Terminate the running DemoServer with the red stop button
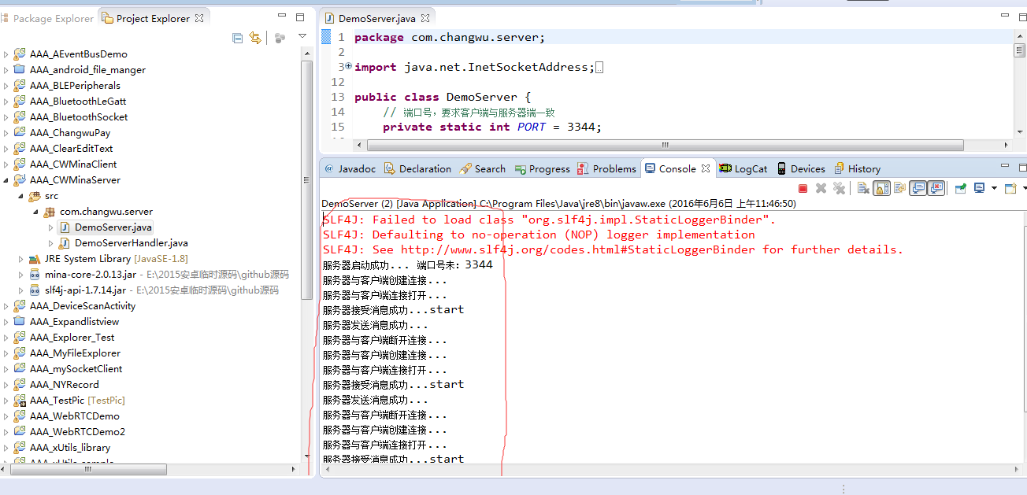Screen dimensions: 1027x495 coord(803,188)
